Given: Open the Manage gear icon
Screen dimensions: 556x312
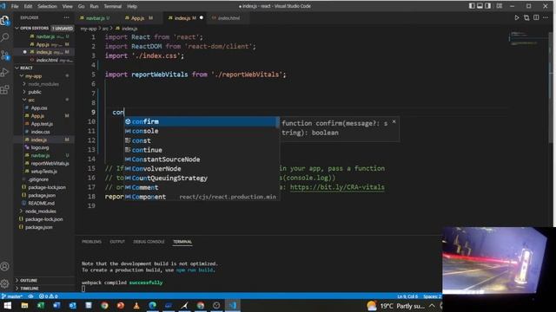Looking at the screenshot, I should [x=5, y=283].
